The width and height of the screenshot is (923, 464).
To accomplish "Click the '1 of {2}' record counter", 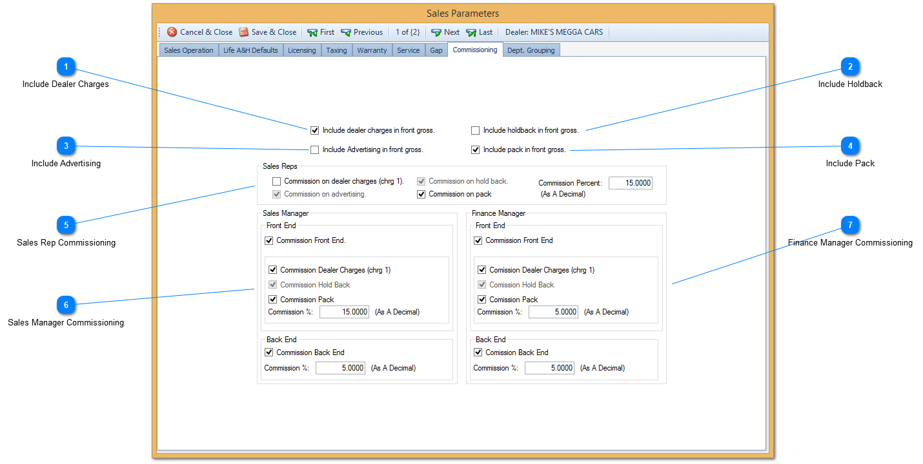I will [408, 32].
